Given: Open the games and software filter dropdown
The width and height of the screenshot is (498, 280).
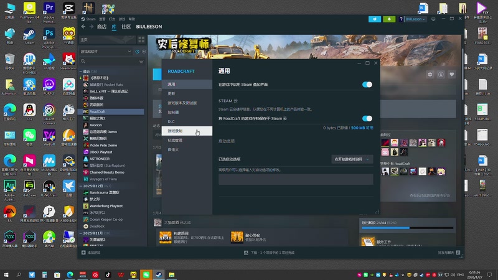Looking at the screenshot, I should [x=105, y=52].
